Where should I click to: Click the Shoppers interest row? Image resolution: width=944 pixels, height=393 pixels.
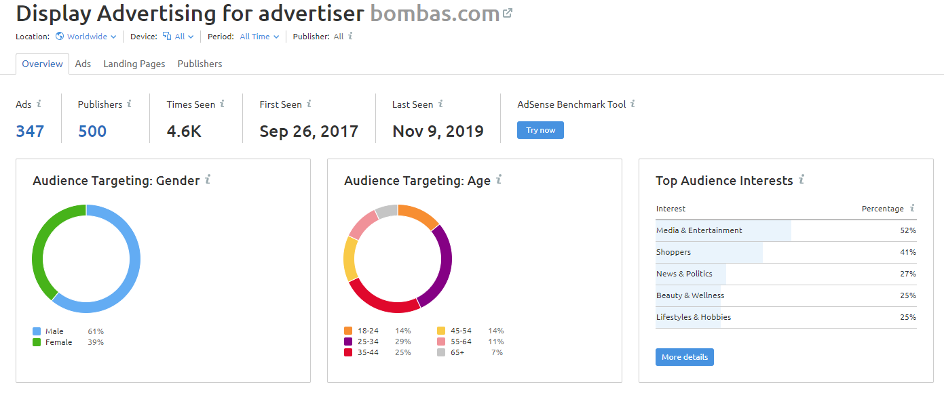point(786,252)
